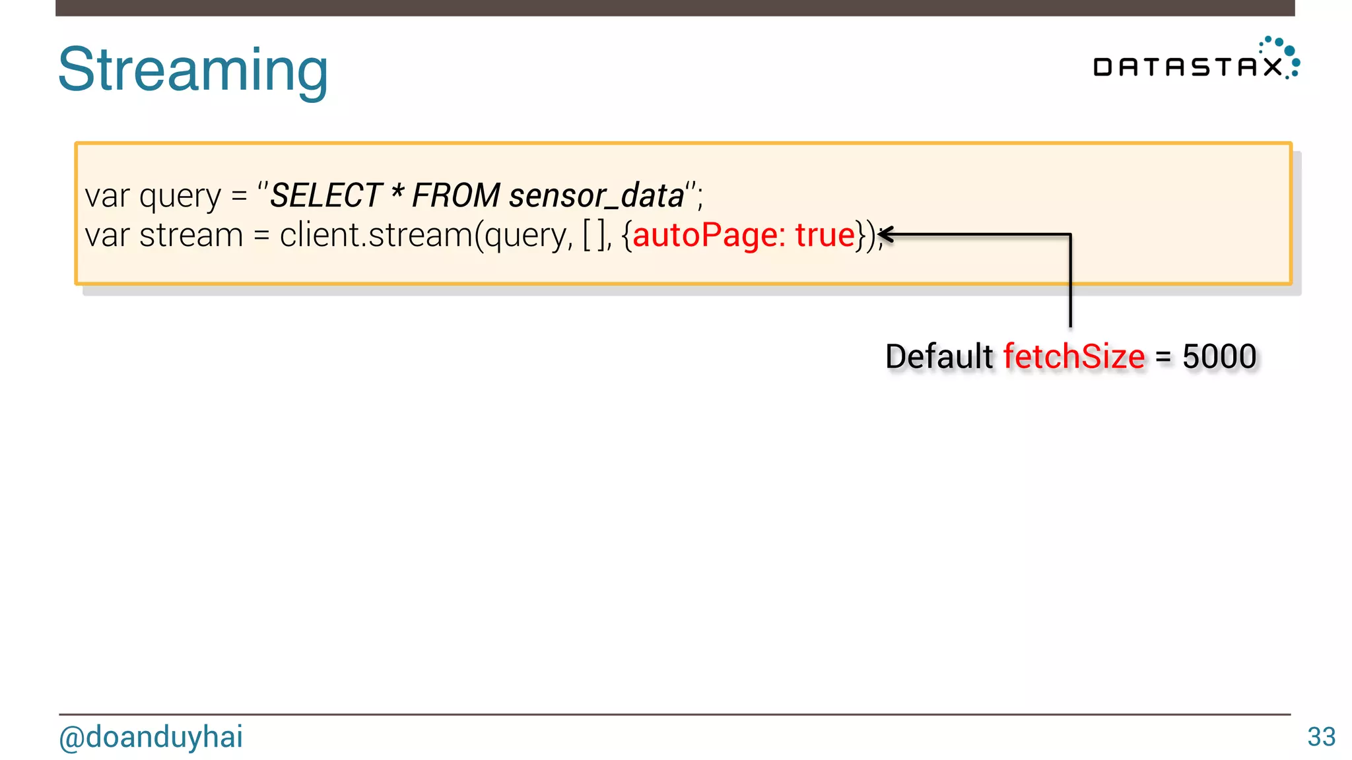Image resolution: width=1352 pixels, height=760 pixels.
Task: Click the slide number 33
Action: (x=1321, y=737)
